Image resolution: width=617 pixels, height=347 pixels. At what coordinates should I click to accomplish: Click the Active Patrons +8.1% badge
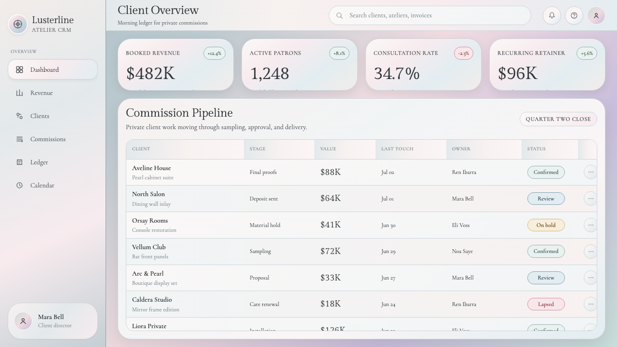[x=339, y=53]
